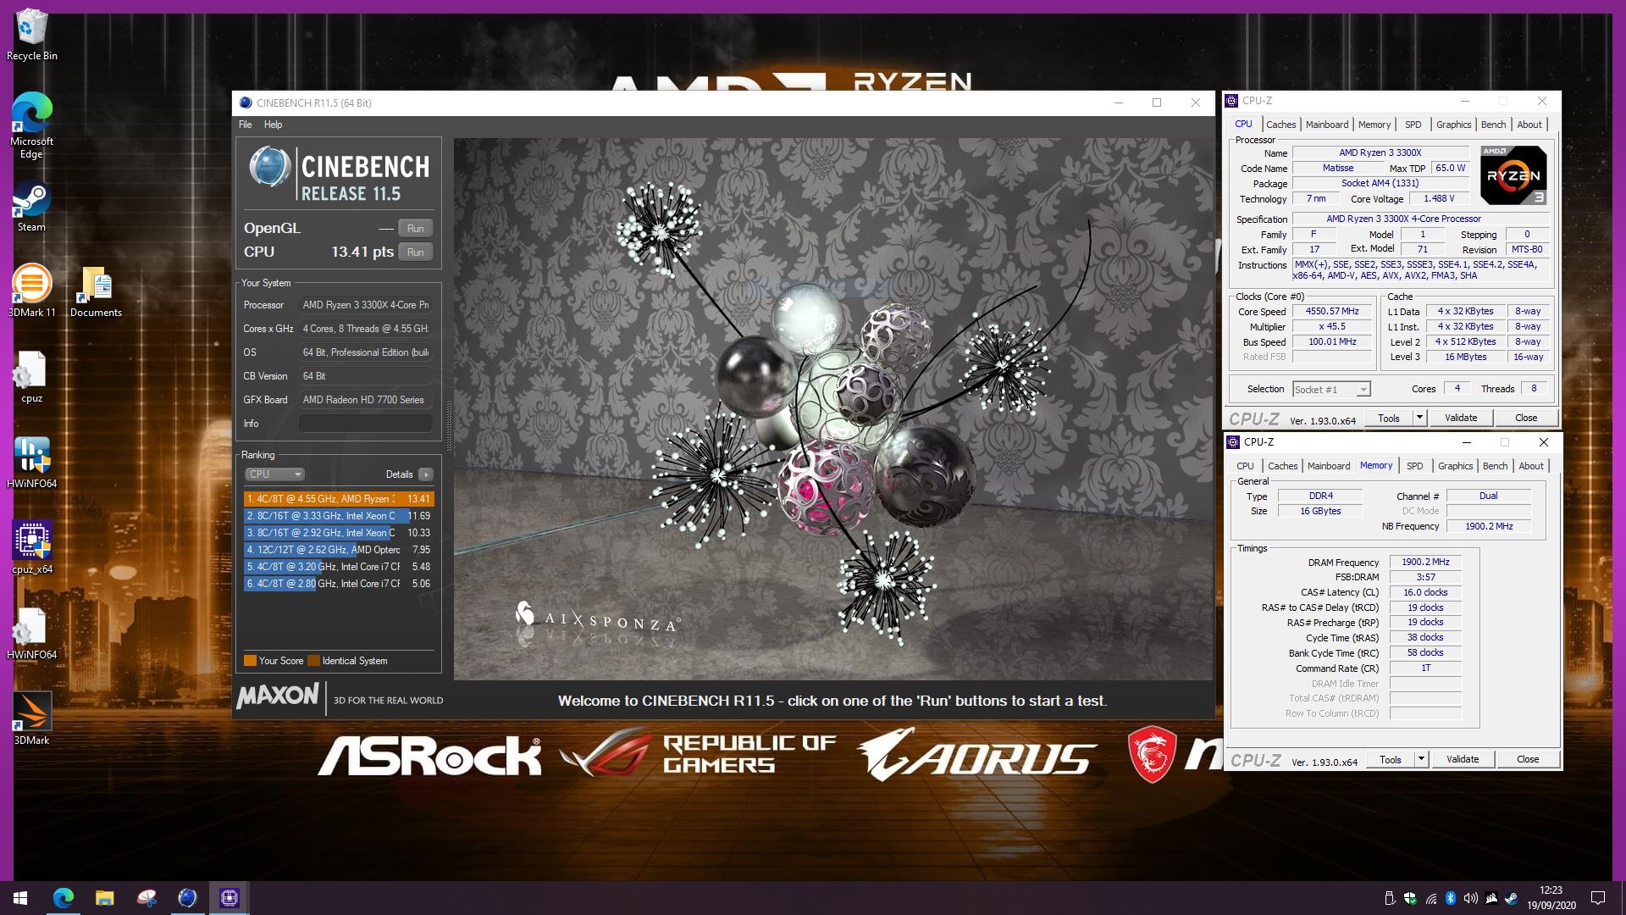Select the cpuz file icon on desktop
The width and height of the screenshot is (1626, 915).
31,377
